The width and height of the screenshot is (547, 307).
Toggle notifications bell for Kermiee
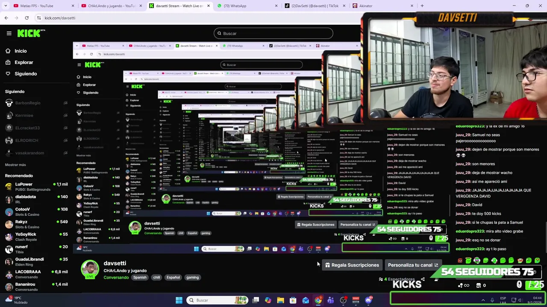coord(65,116)
